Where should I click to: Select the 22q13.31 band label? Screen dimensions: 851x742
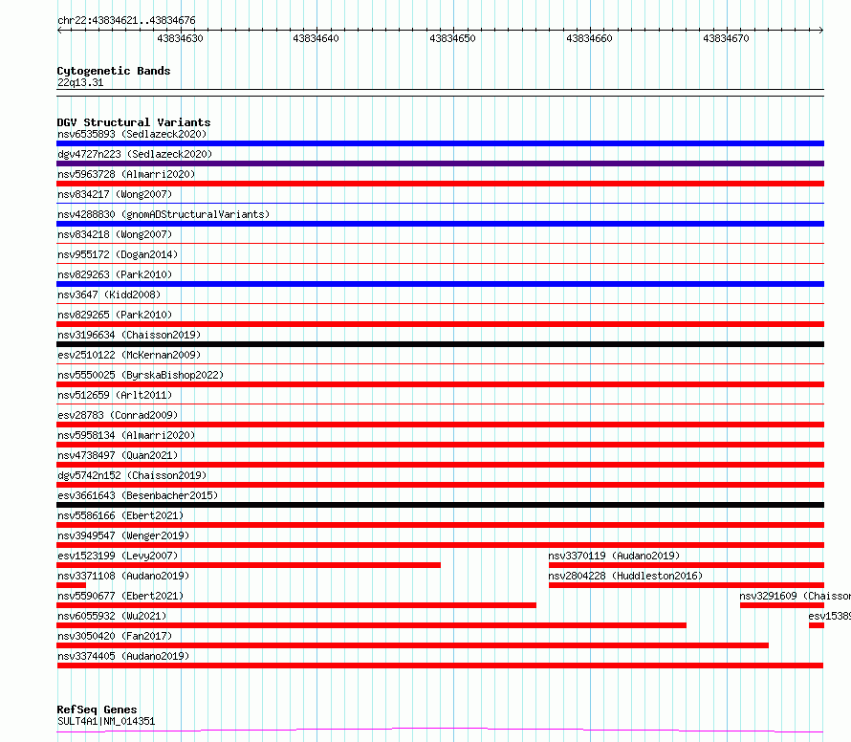80,82
